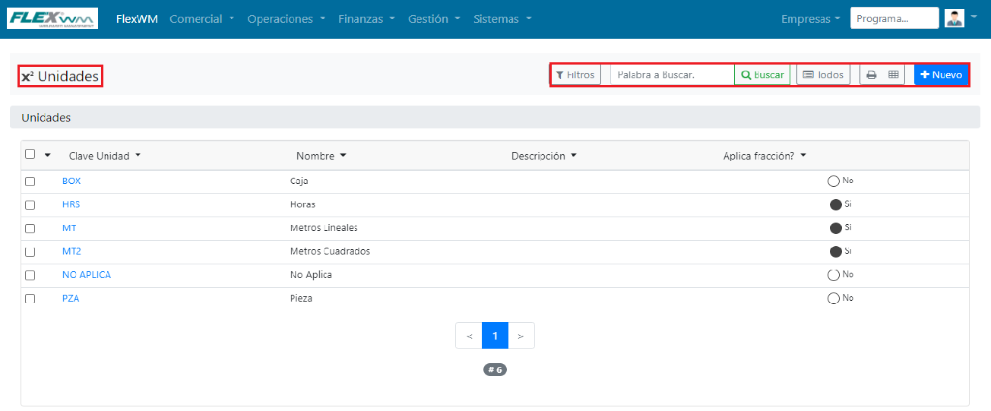This screenshot has height=411, width=991.
Task: Open the Finanzas menu
Action: click(366, 19)
